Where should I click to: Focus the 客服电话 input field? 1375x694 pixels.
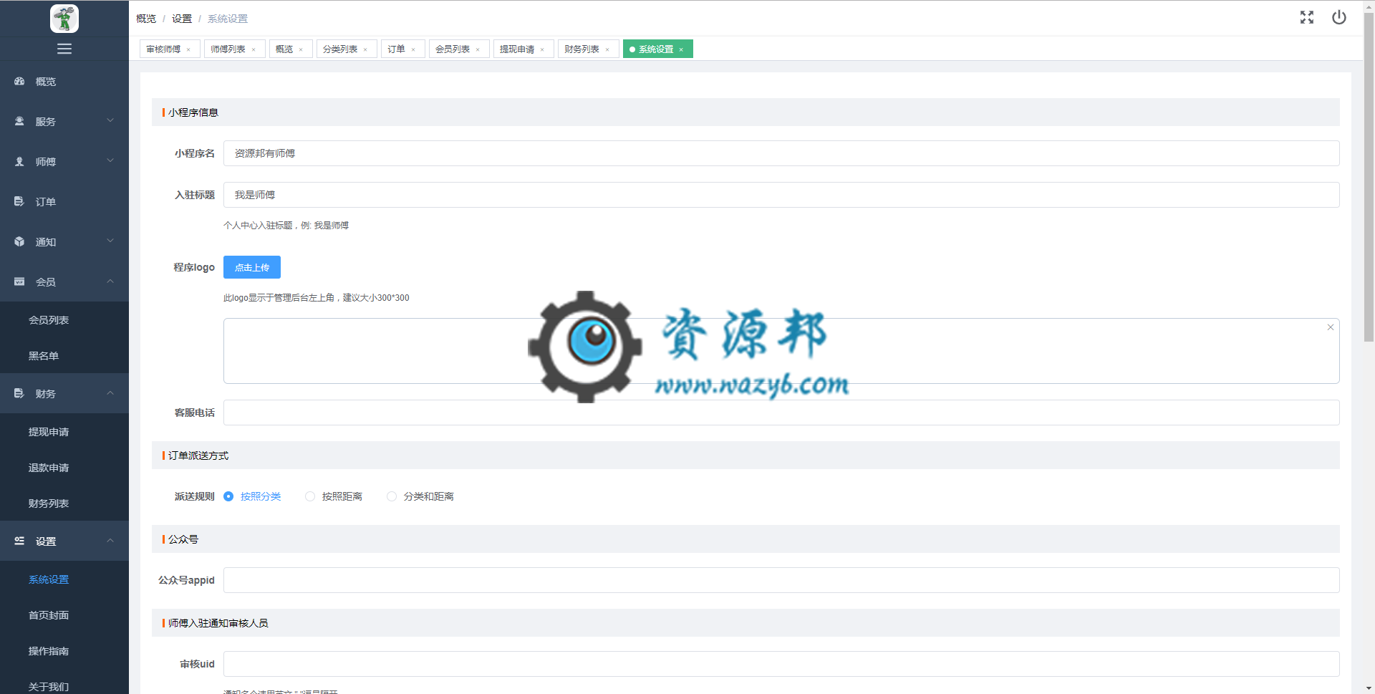781,413
